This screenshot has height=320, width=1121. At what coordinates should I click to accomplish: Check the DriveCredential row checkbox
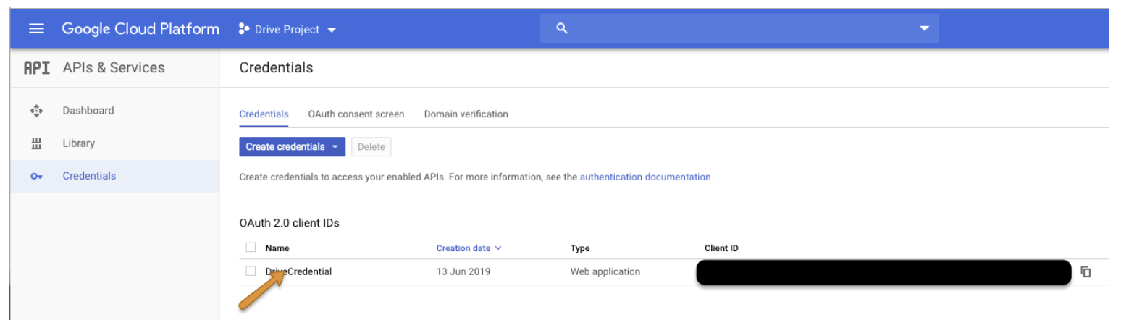251,271
